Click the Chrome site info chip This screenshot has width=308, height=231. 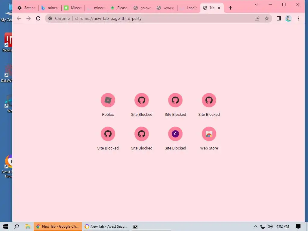point(59,18)
